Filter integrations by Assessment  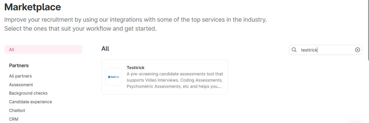21,85
